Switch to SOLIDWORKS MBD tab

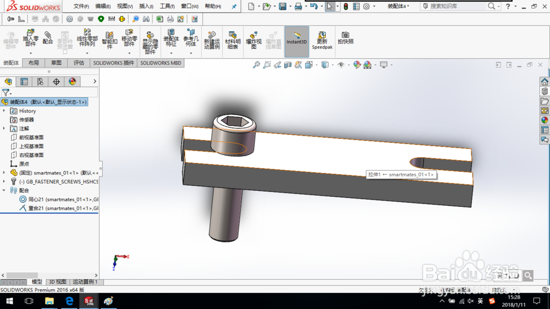(161, 63)
